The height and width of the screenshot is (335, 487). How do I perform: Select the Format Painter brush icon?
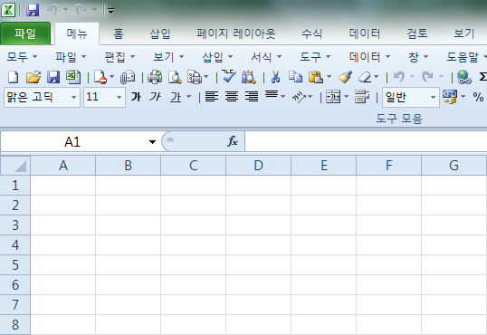point(345,77)
